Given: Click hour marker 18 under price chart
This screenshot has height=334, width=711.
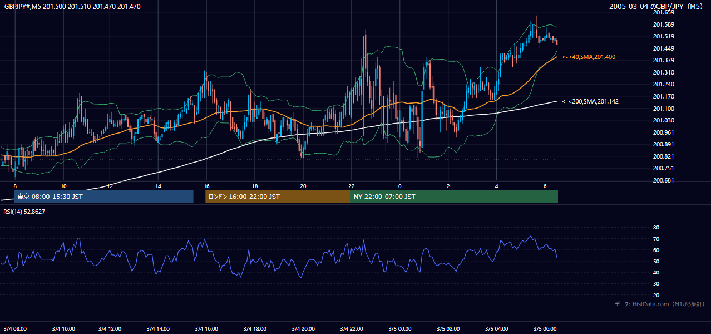Looking at the screenshot, I should (x=254, y=186).
